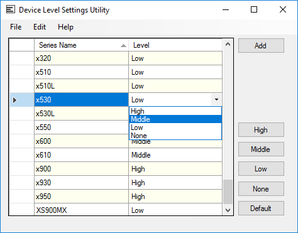The width and height of the screenshot is (298, 233).
Task: Select the x930 series name cell
Action: pyautogui.click(x=81, y=183)
